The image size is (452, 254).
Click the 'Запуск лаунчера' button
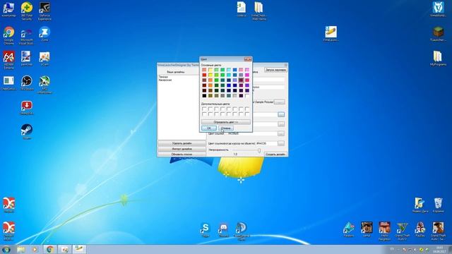275,70
